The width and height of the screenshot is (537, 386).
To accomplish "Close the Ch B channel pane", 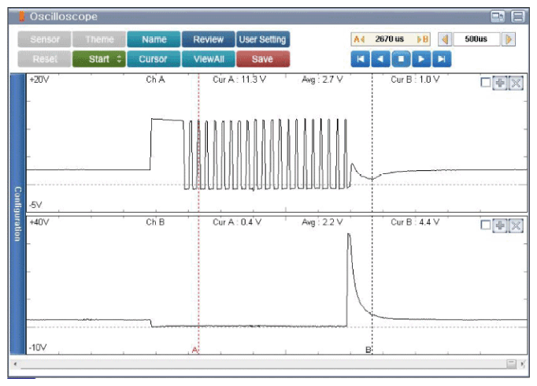I will (516, 225).
